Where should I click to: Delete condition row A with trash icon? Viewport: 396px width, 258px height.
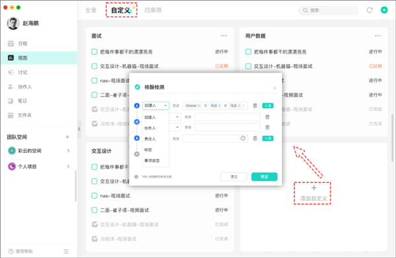(255, 106)
